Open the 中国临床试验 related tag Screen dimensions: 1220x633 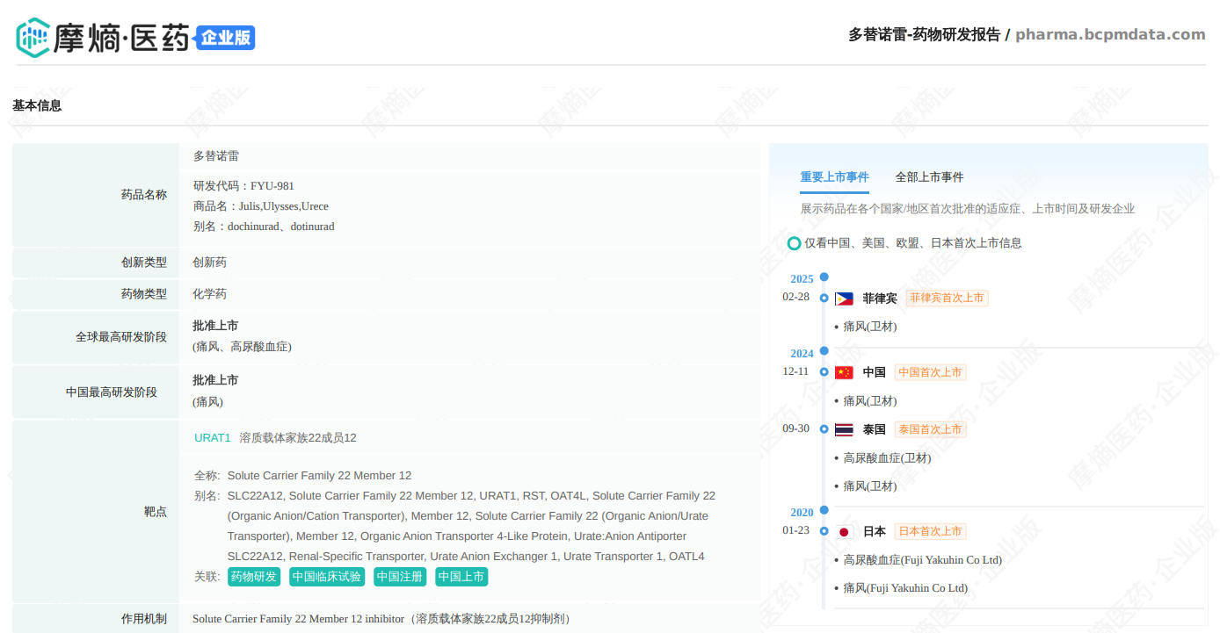(x=327, y=577)
